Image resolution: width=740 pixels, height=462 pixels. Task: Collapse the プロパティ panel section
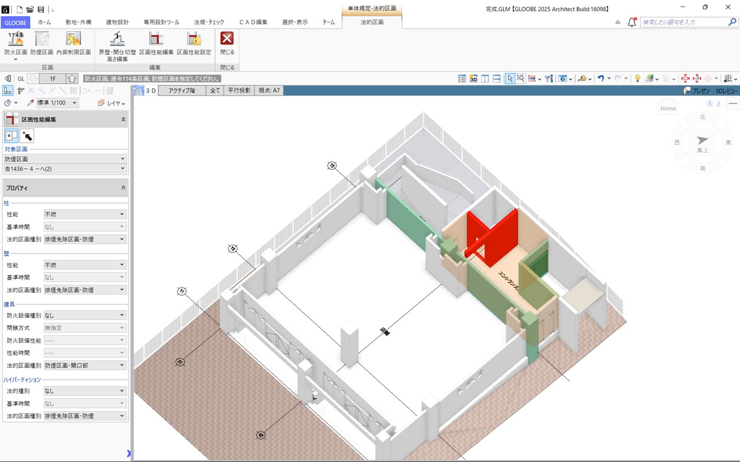123,188
